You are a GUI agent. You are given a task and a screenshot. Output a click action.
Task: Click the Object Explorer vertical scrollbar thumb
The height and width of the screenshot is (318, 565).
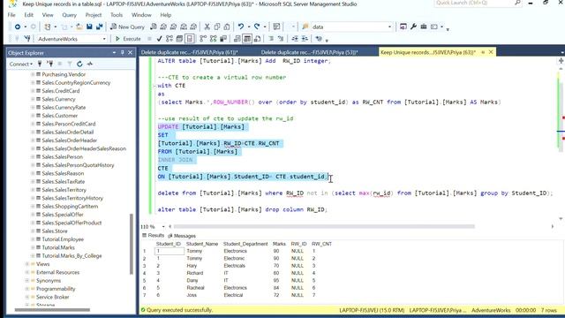click(132, 244)
